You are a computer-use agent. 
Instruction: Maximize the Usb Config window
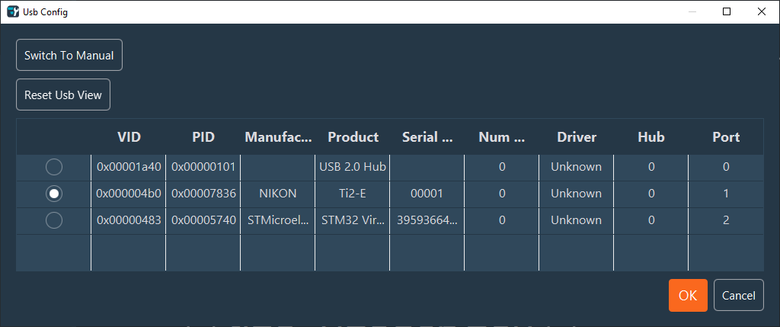point(727,12)
